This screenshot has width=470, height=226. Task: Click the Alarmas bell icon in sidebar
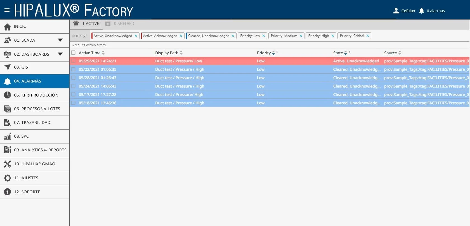click(8, 81)
